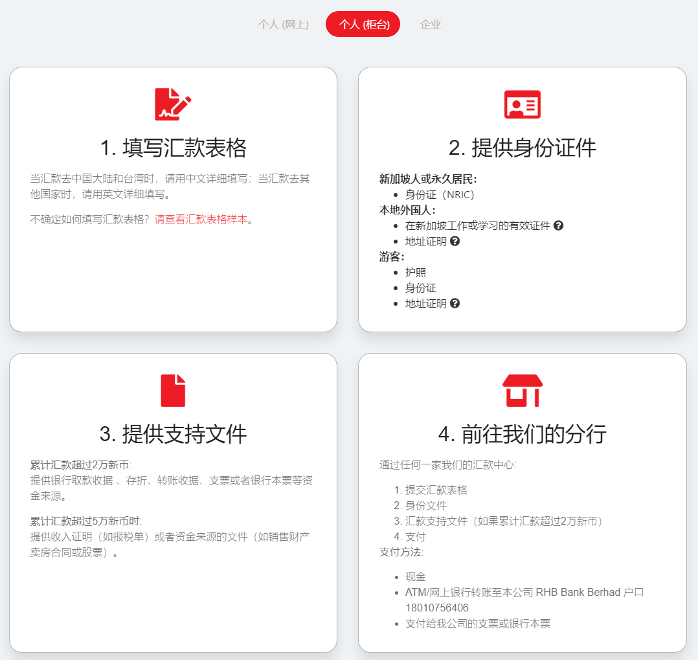Click the document icon above step 3

point(172,390)
